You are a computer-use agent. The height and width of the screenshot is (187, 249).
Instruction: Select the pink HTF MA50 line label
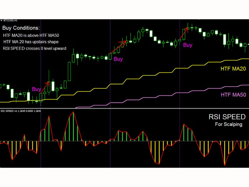(233, 95)
